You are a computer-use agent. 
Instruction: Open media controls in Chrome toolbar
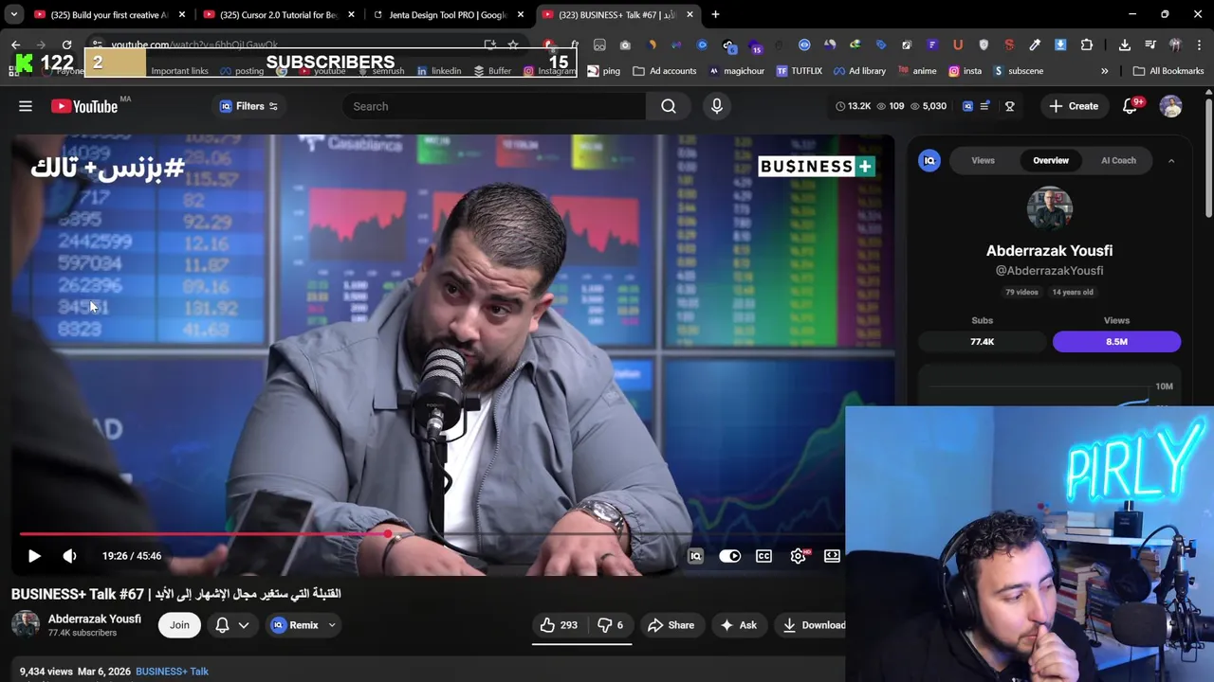coord(1150,45)
